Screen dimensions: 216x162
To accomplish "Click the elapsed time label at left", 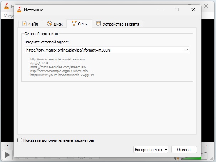I will pyautogui.click(x=7, y=146).
